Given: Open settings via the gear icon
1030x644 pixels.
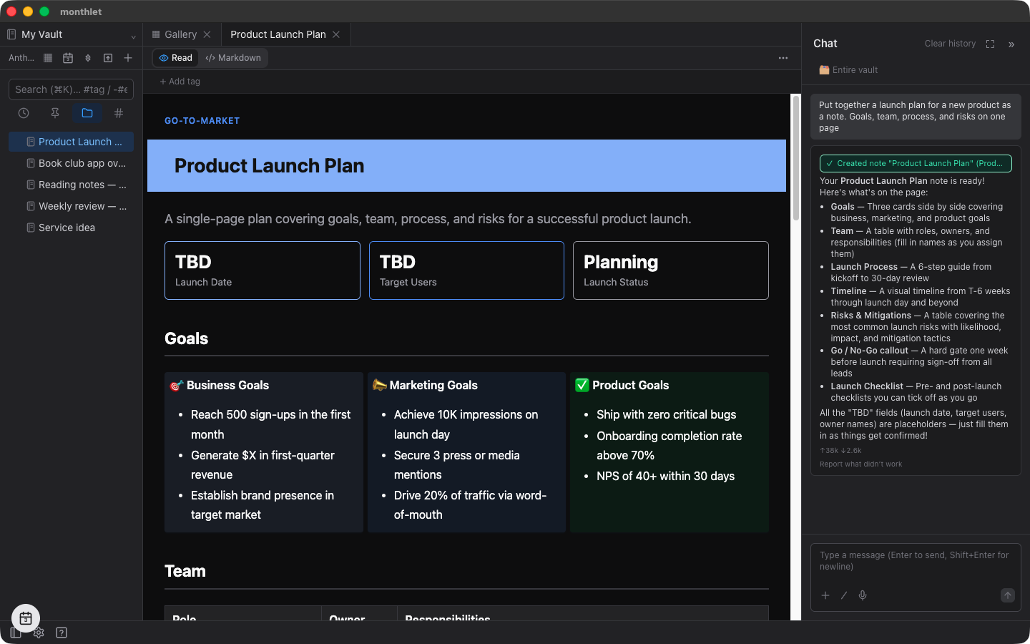Looking at the screenshot, I should pos(39,633).
